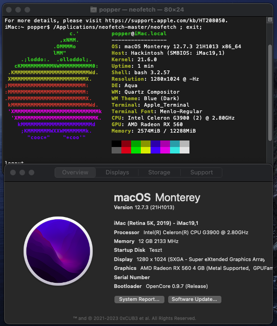277x326 pixels.
Task: Close the Terminal window
Action: coord(9,10)
